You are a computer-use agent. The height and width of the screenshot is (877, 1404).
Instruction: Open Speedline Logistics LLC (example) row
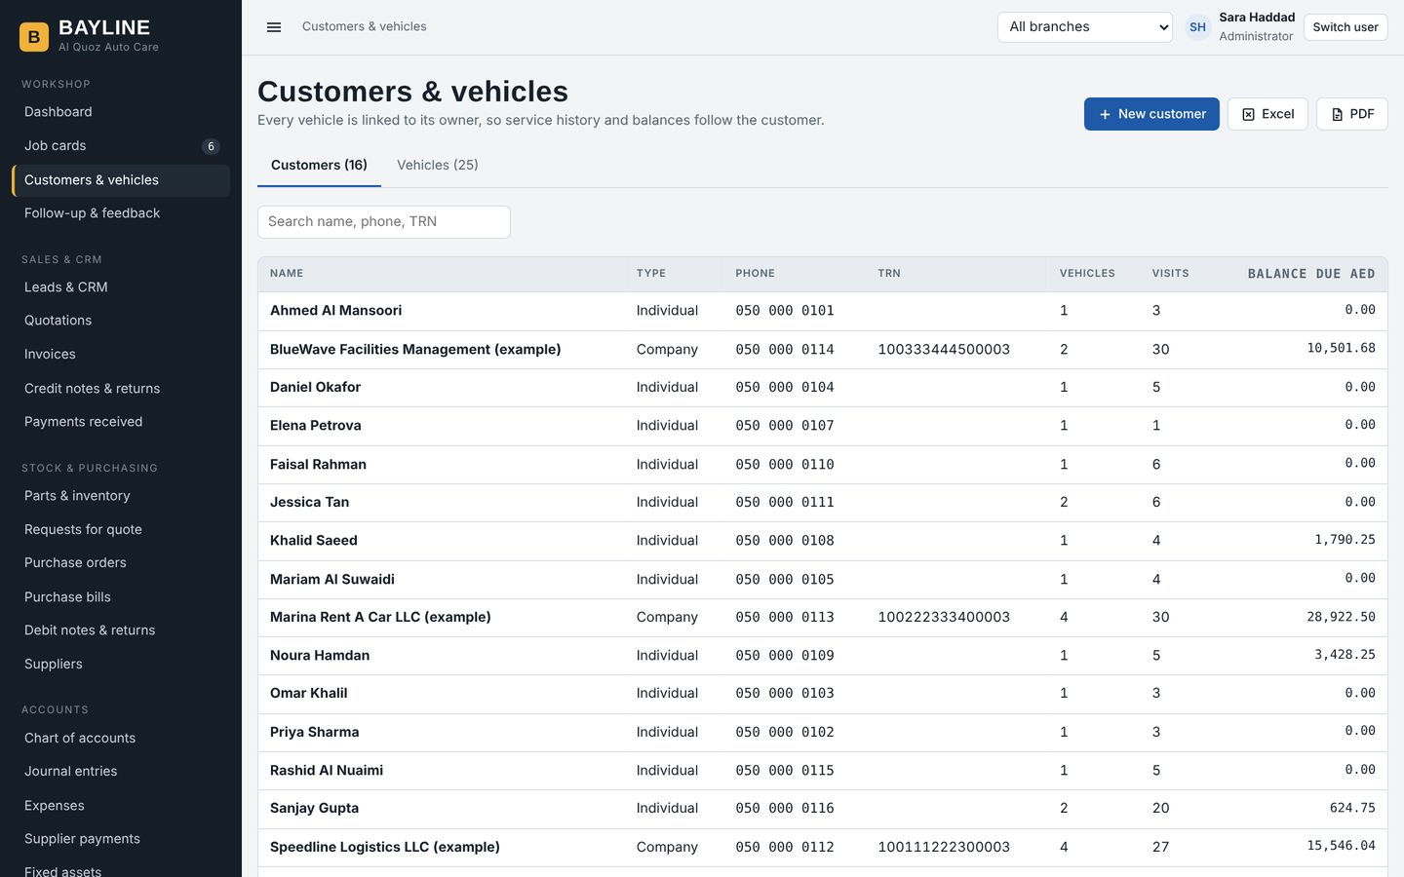pos(823,848)
